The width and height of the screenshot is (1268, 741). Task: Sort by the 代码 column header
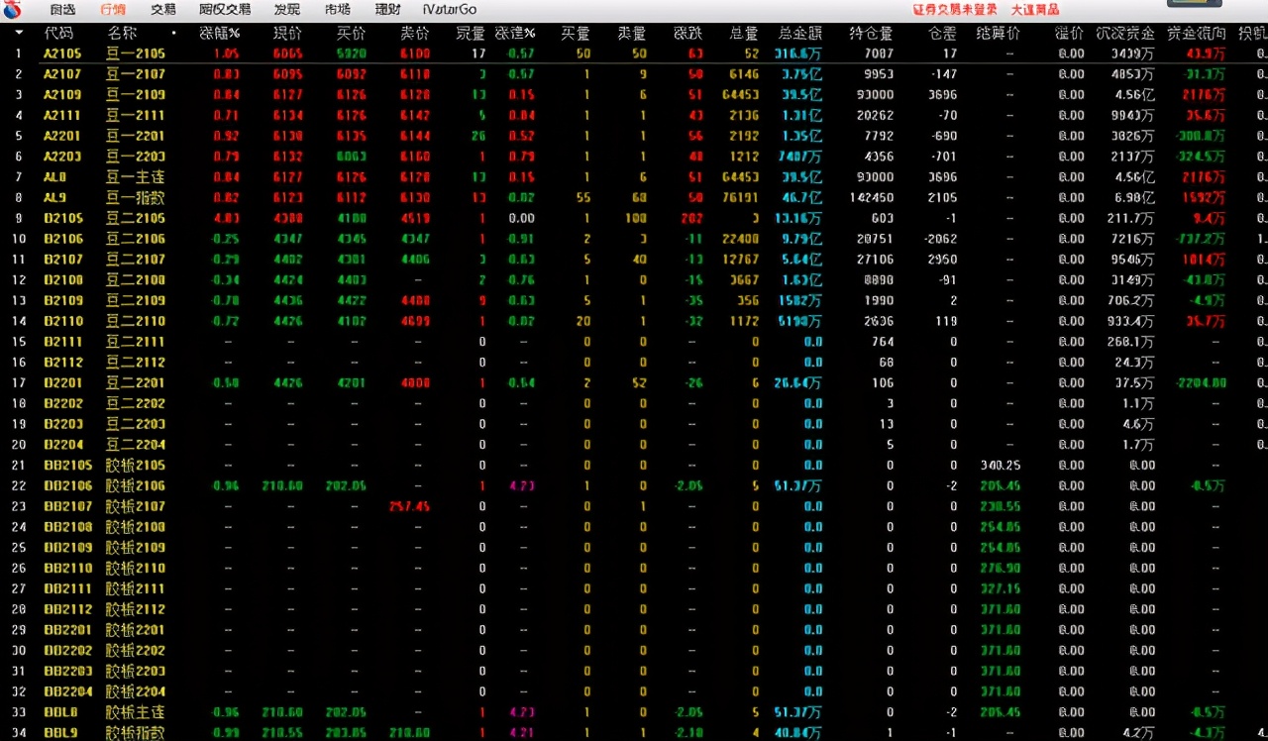[x=58, y=33]
